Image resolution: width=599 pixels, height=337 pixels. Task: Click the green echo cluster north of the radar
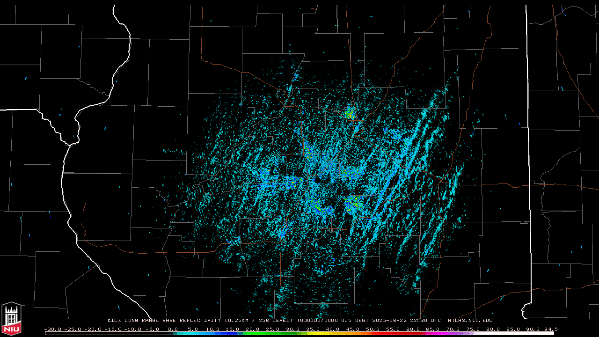[350, 113]
